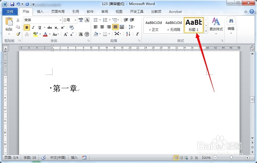The height and width of the screenshot is (163, 257).
Task: Click the Shading paint bucket icon
Action: 96,34
